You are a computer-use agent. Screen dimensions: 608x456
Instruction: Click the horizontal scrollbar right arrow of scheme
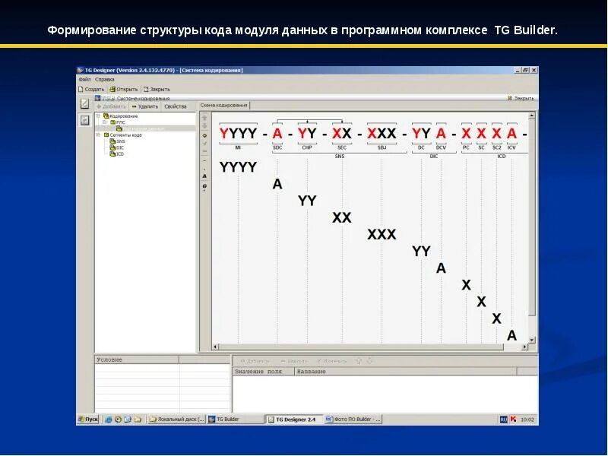click(x=525, y=347)
